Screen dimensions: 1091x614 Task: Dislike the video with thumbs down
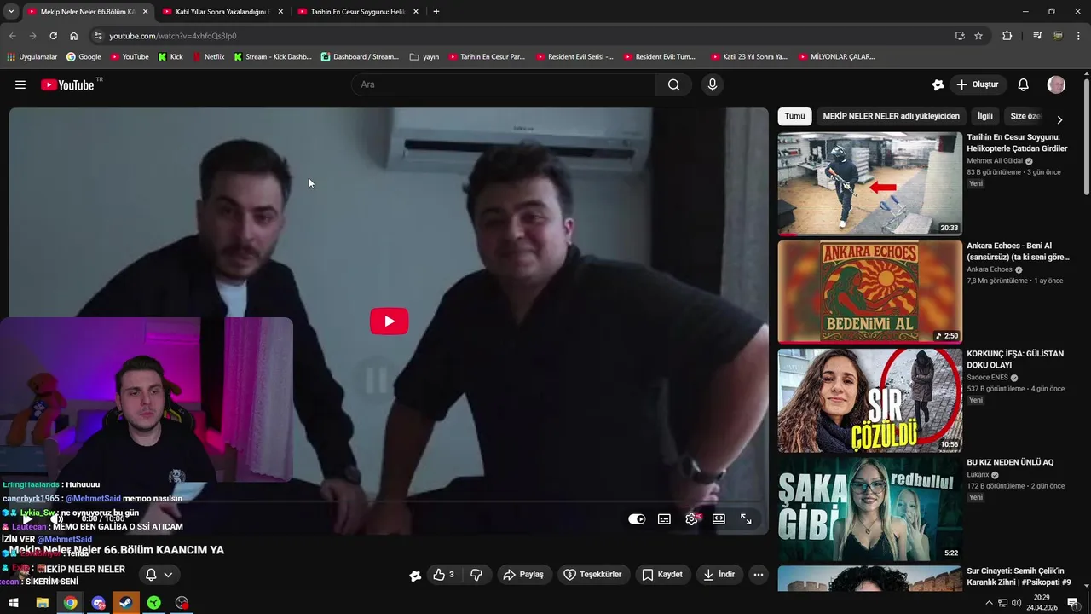point(476,575)
